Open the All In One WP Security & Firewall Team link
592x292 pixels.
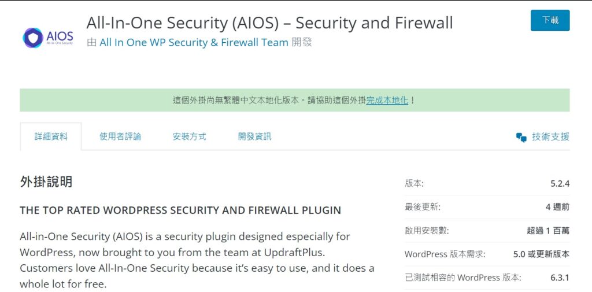[x=194, y=42]
